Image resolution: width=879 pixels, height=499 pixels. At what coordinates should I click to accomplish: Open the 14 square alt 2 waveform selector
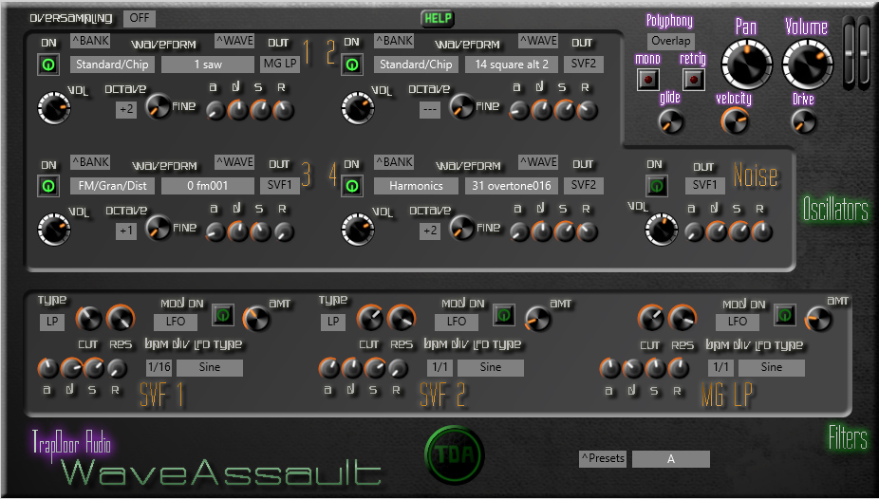click(512, 65)
